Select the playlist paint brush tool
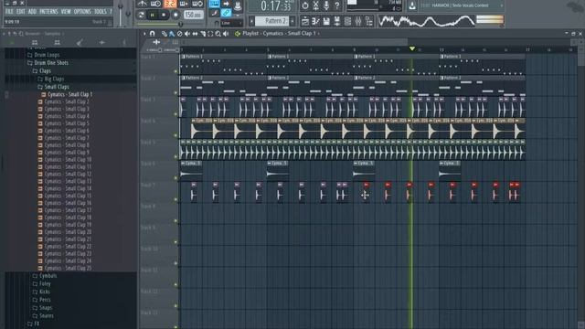585x329 pixels. point(172,34)
